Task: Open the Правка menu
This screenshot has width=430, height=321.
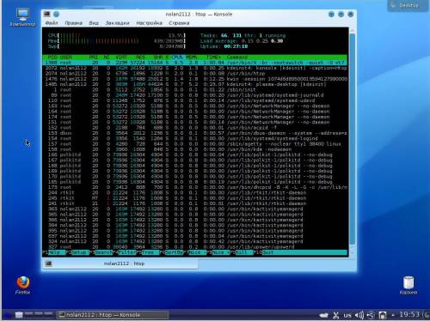Action: point(73,23)
